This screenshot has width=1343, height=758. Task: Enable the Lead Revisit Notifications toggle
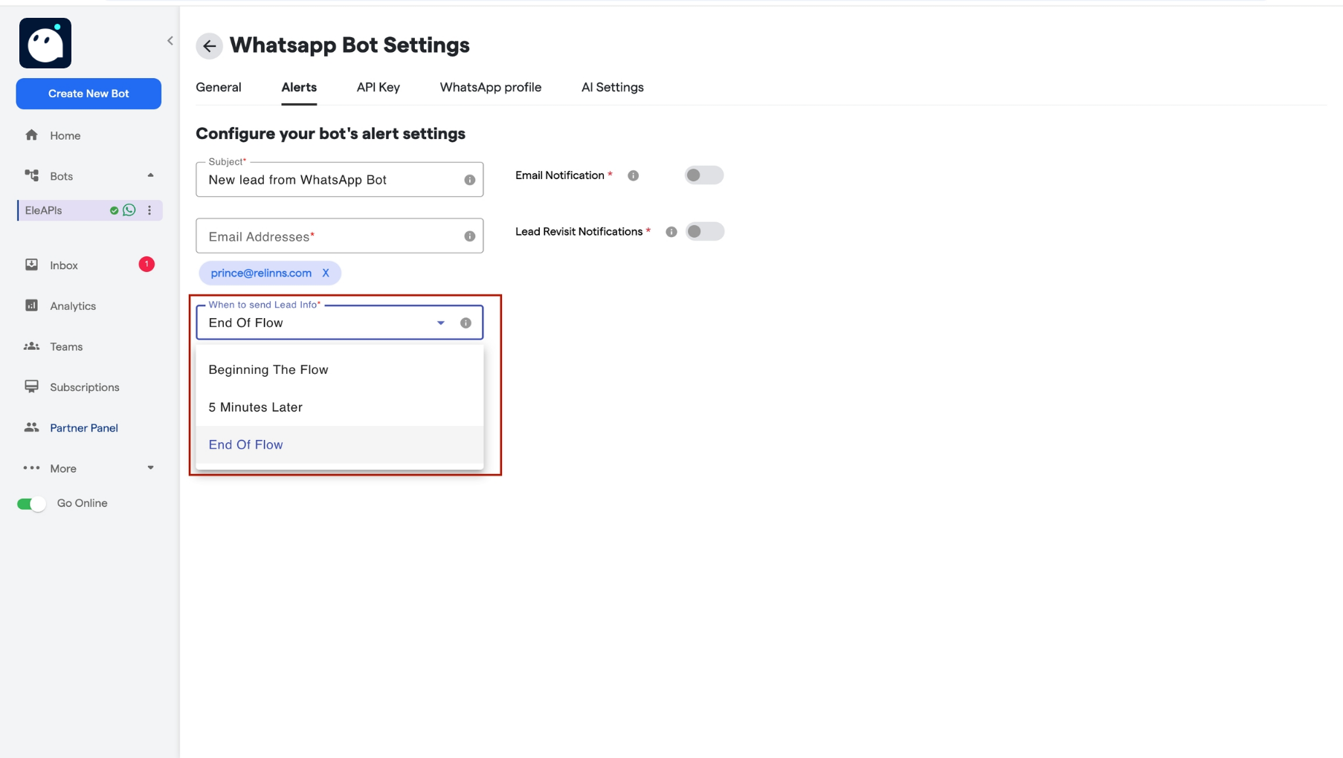[x=703, y=232]
